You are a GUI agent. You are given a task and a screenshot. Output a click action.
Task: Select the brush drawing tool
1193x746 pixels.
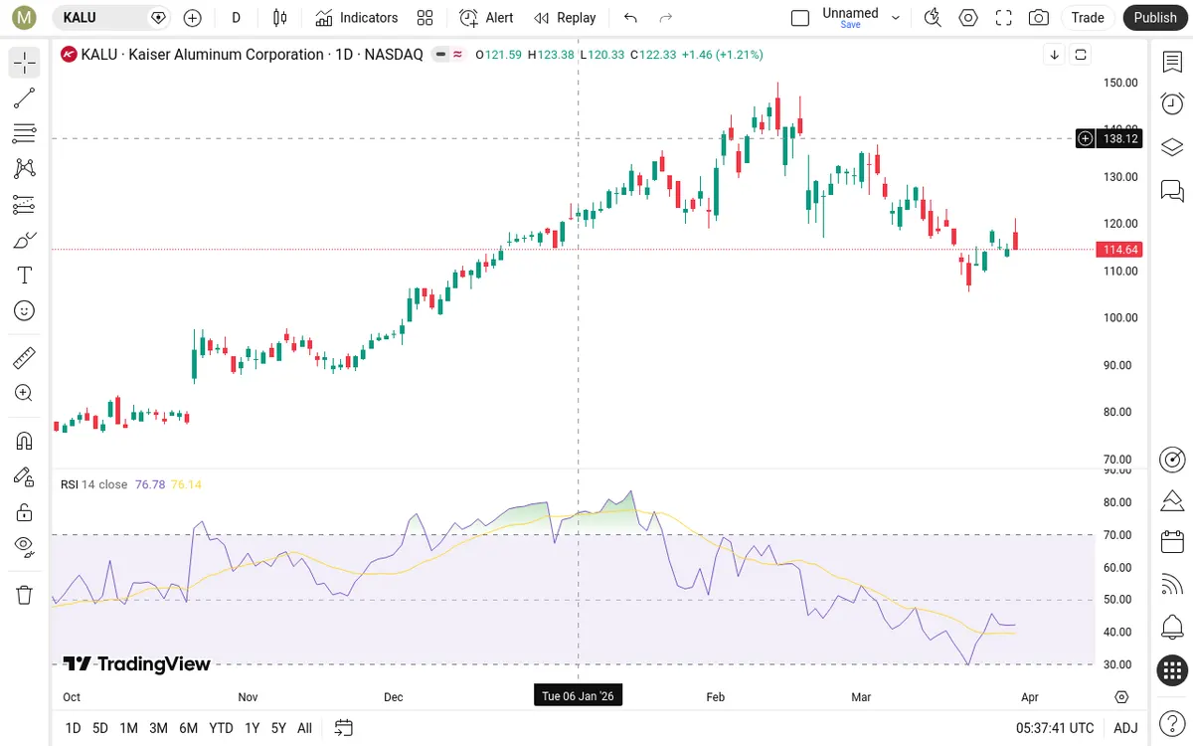(x=25, y=240)
